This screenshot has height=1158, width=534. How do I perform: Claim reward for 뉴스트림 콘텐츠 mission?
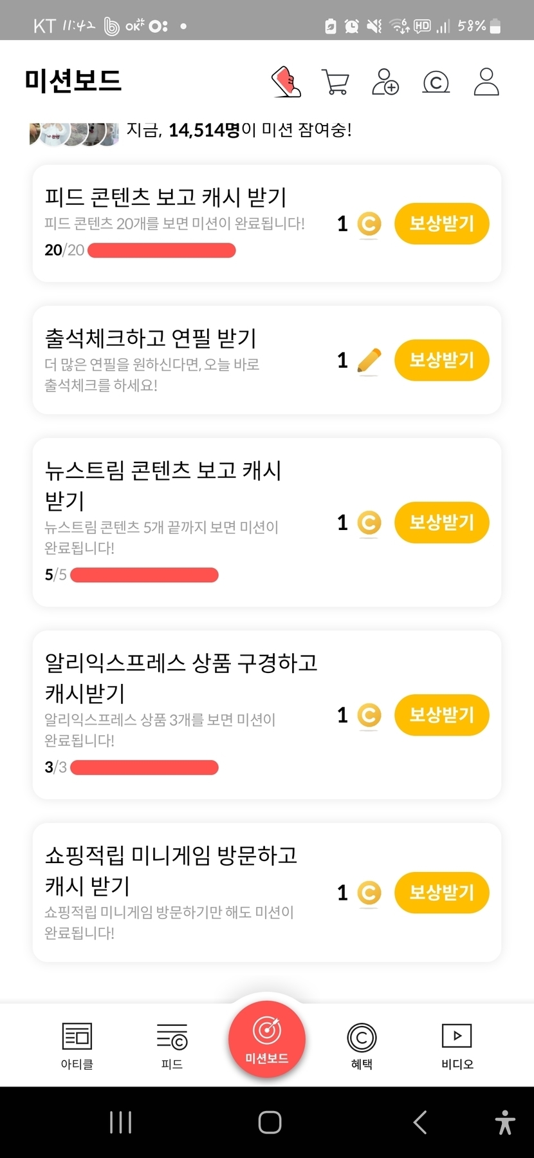(x=441, y=522)
